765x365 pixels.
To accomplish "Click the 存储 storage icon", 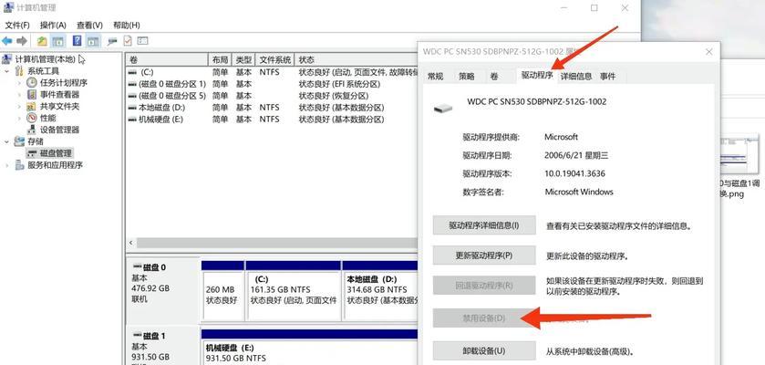I will (x=19, y=141).
